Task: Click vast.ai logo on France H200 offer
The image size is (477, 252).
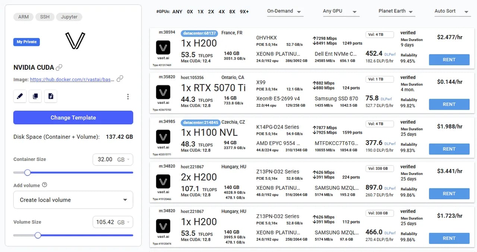Action: pyautogui.click(x=163, y=48)
